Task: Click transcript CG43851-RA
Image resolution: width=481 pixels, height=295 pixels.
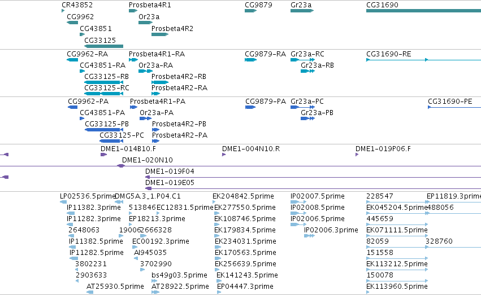Action: point(102,65)
